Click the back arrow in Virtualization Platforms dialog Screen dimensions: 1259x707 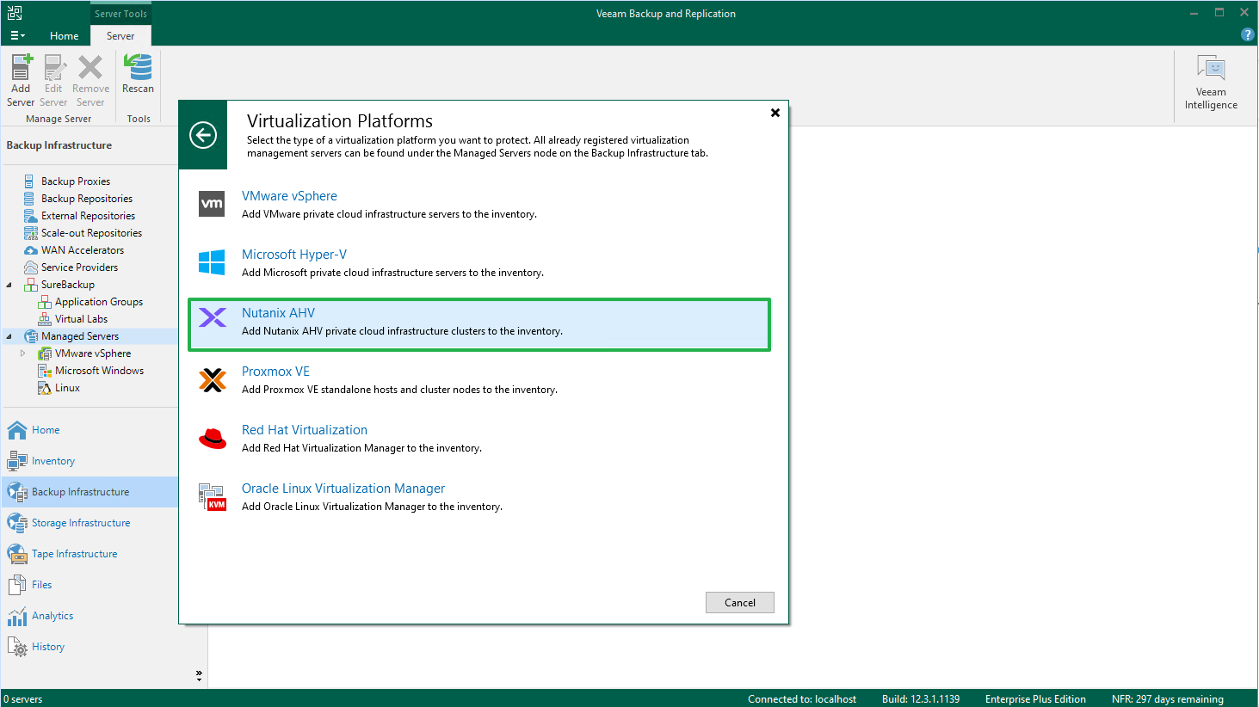pos(203,135)
